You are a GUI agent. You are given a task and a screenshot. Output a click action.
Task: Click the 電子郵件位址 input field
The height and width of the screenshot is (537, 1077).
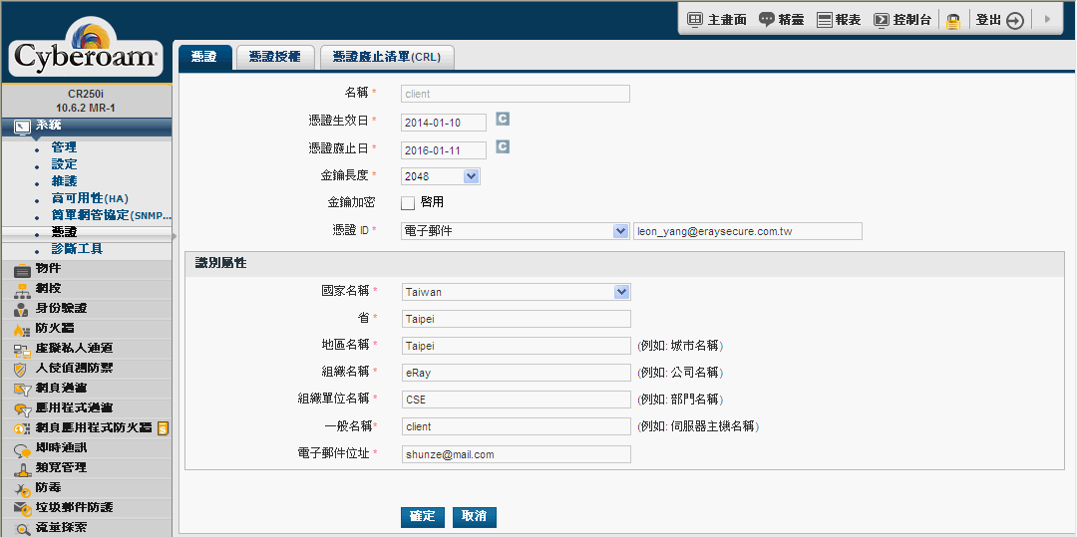516,454
